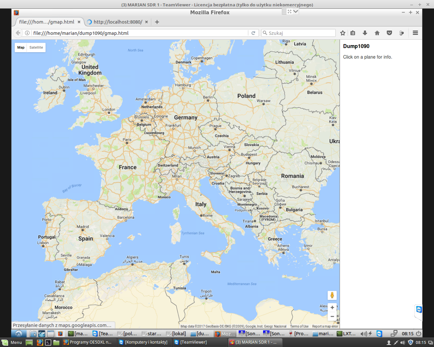Click the TeamViewer toolbar grid handle

click(x=284, y=12)
